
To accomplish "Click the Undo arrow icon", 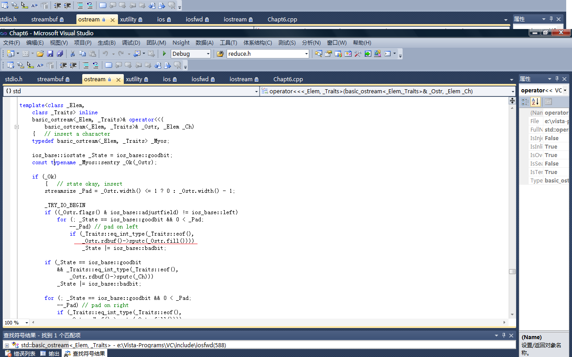I will click(x=105, y=54).
